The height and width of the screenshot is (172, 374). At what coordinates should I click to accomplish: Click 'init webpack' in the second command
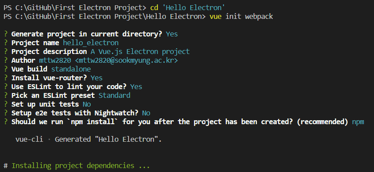pyautogui.click(x=249, y=17)
